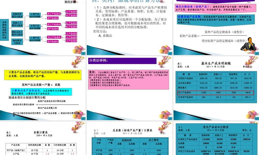Click the return arrow icon beside the thinking businessman
Screen dimensions: 259x155
click(x=256, y=53)
